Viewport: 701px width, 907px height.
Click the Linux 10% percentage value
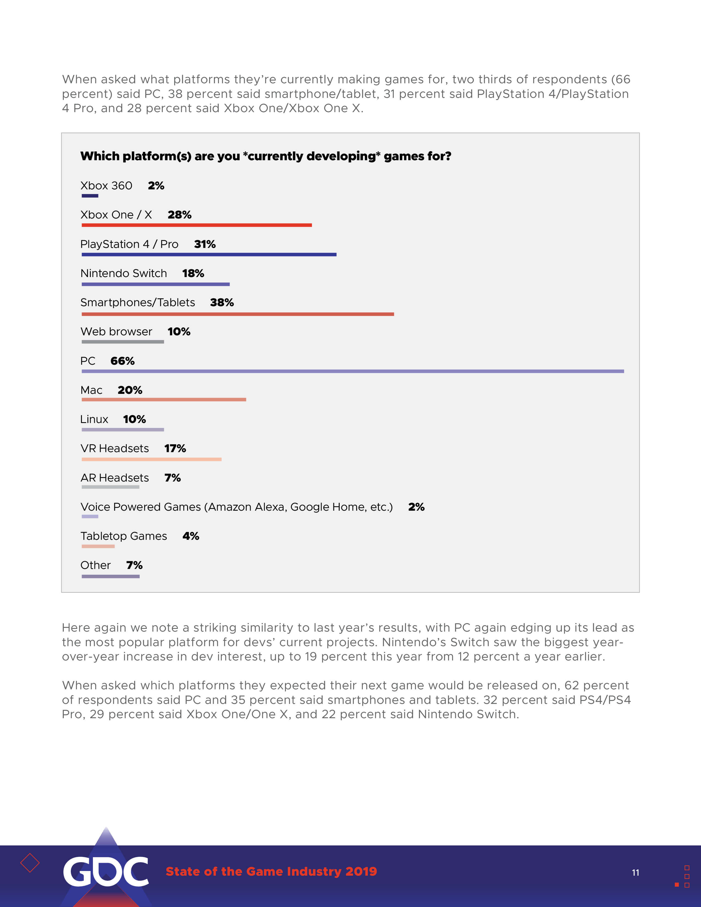pos(134,419)
